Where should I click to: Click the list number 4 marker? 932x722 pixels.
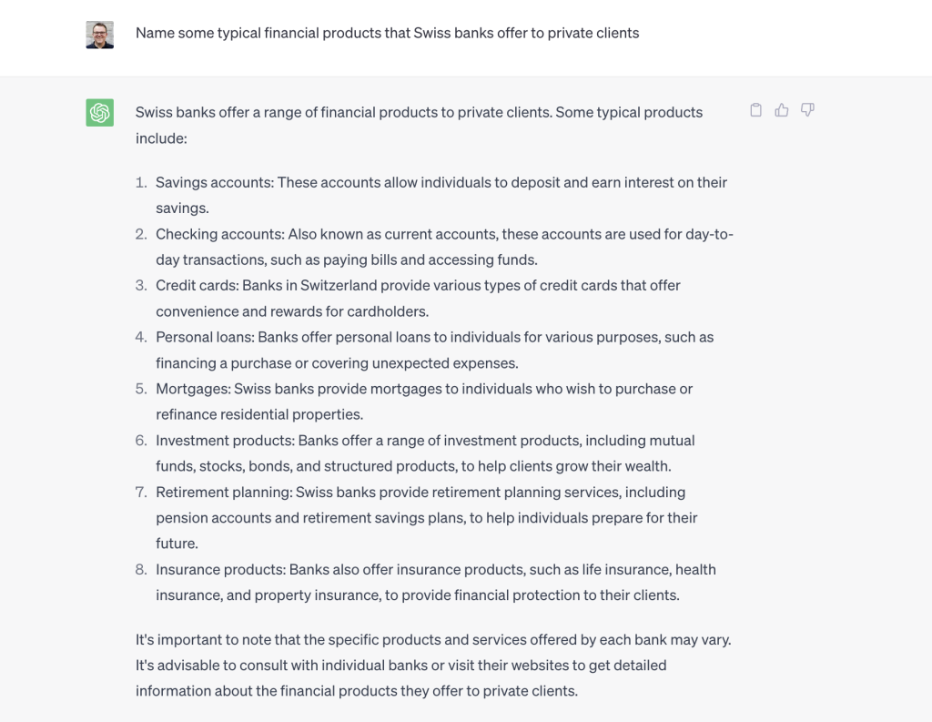tap(141, 337)
